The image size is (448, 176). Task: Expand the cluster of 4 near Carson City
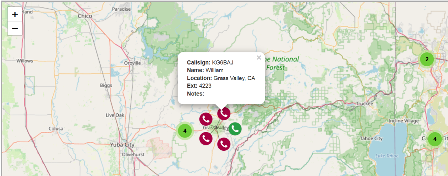point(435,139)
